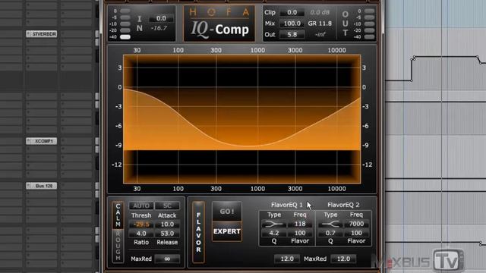486x273 pixels.
Task: Click the HOFA IQ-Comp logo
Action: [219, 24]
